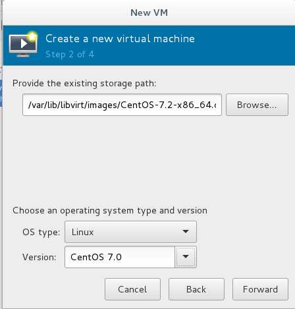Click the blue wizard header banner
The height and width of the screenshot is (309, 295).
[149, 45]
